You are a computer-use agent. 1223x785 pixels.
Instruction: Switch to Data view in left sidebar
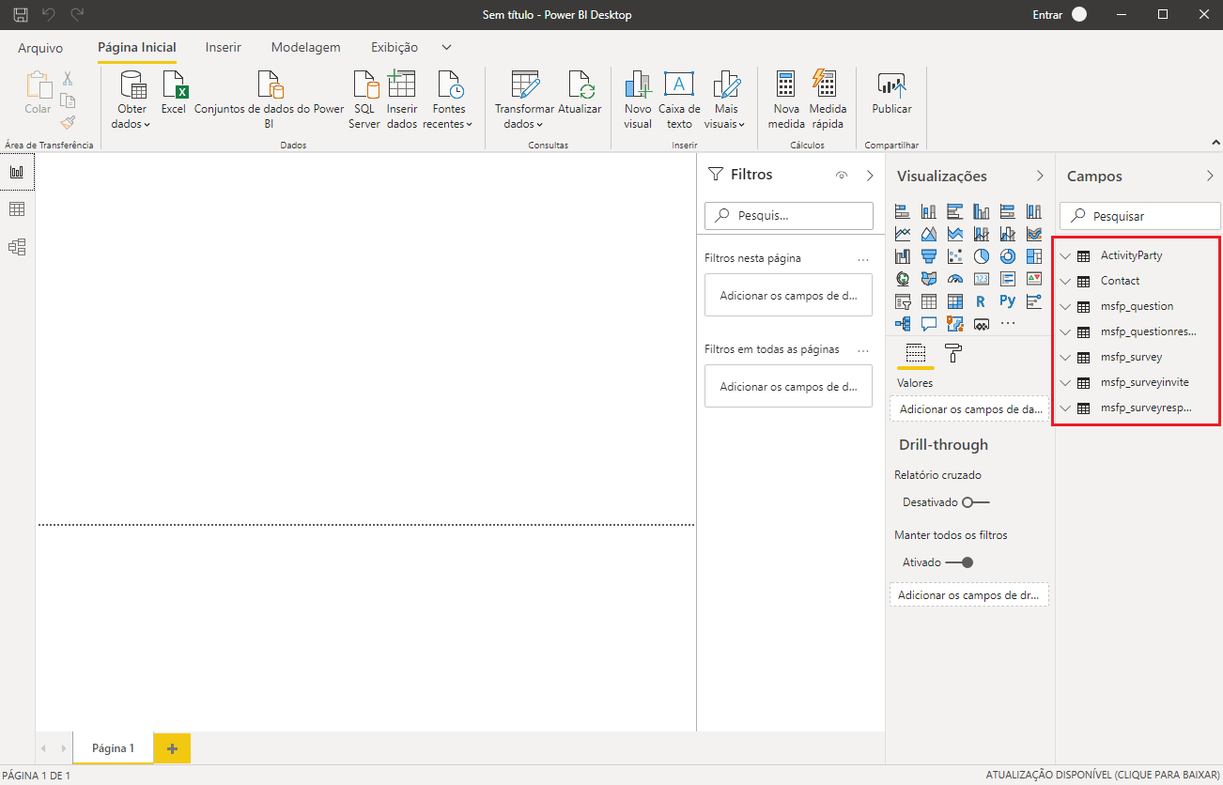(17, 209)
